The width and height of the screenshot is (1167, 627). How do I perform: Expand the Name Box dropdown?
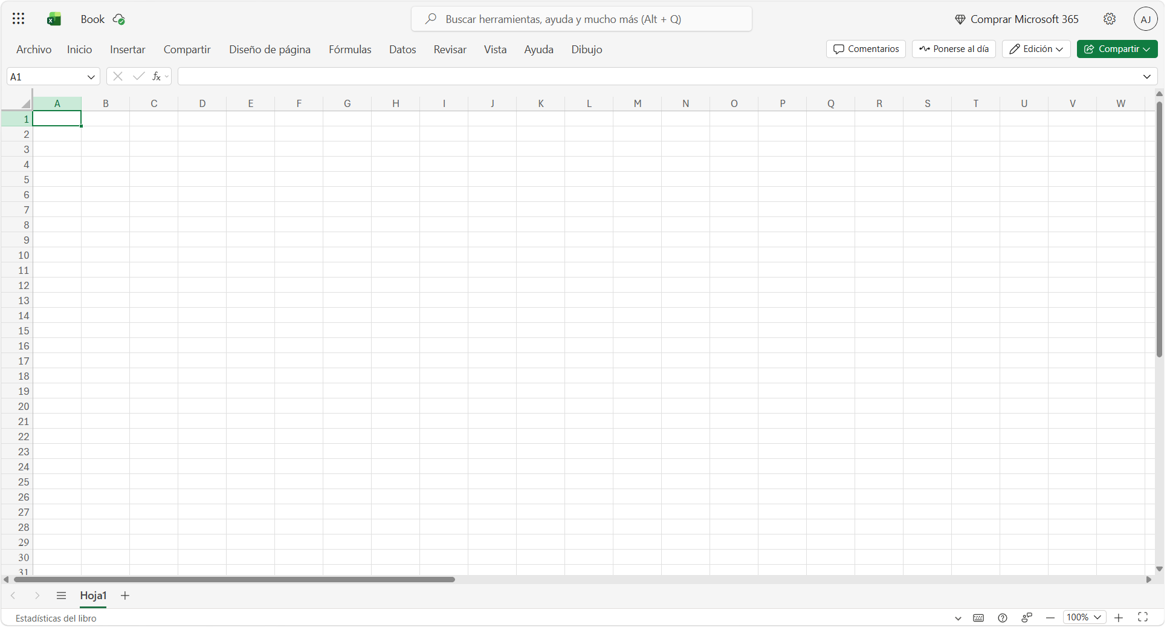pos(91,77)
